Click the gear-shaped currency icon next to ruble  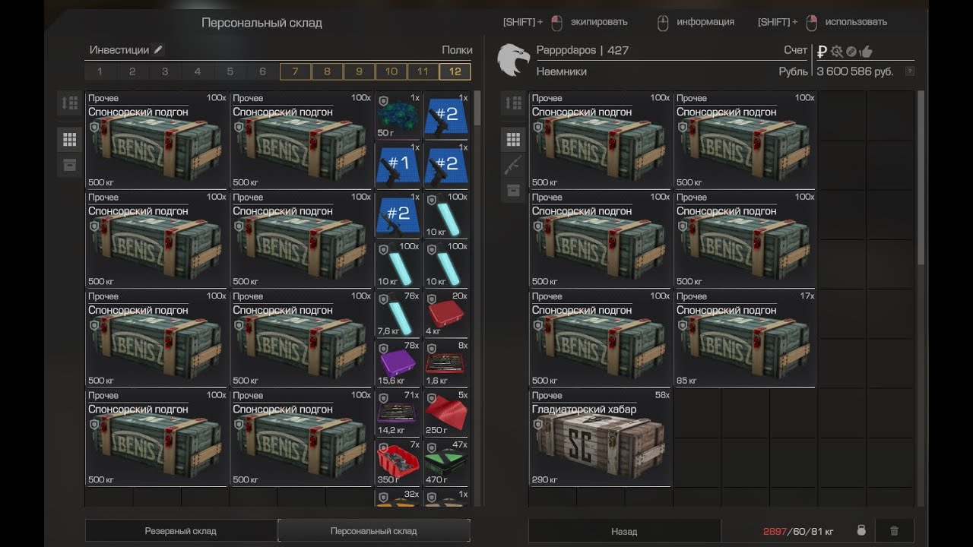point(837,52)
